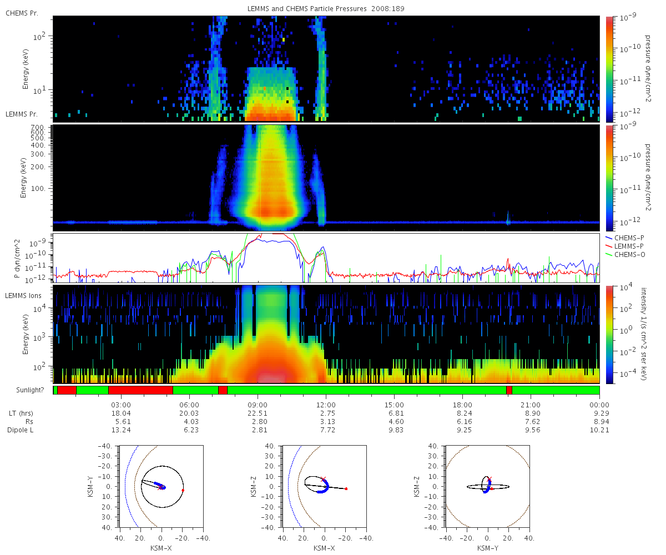The width and height of the screenshot is (666, 555).
Task: Click the 06:00 time tick label
Action: pos(190,405)
